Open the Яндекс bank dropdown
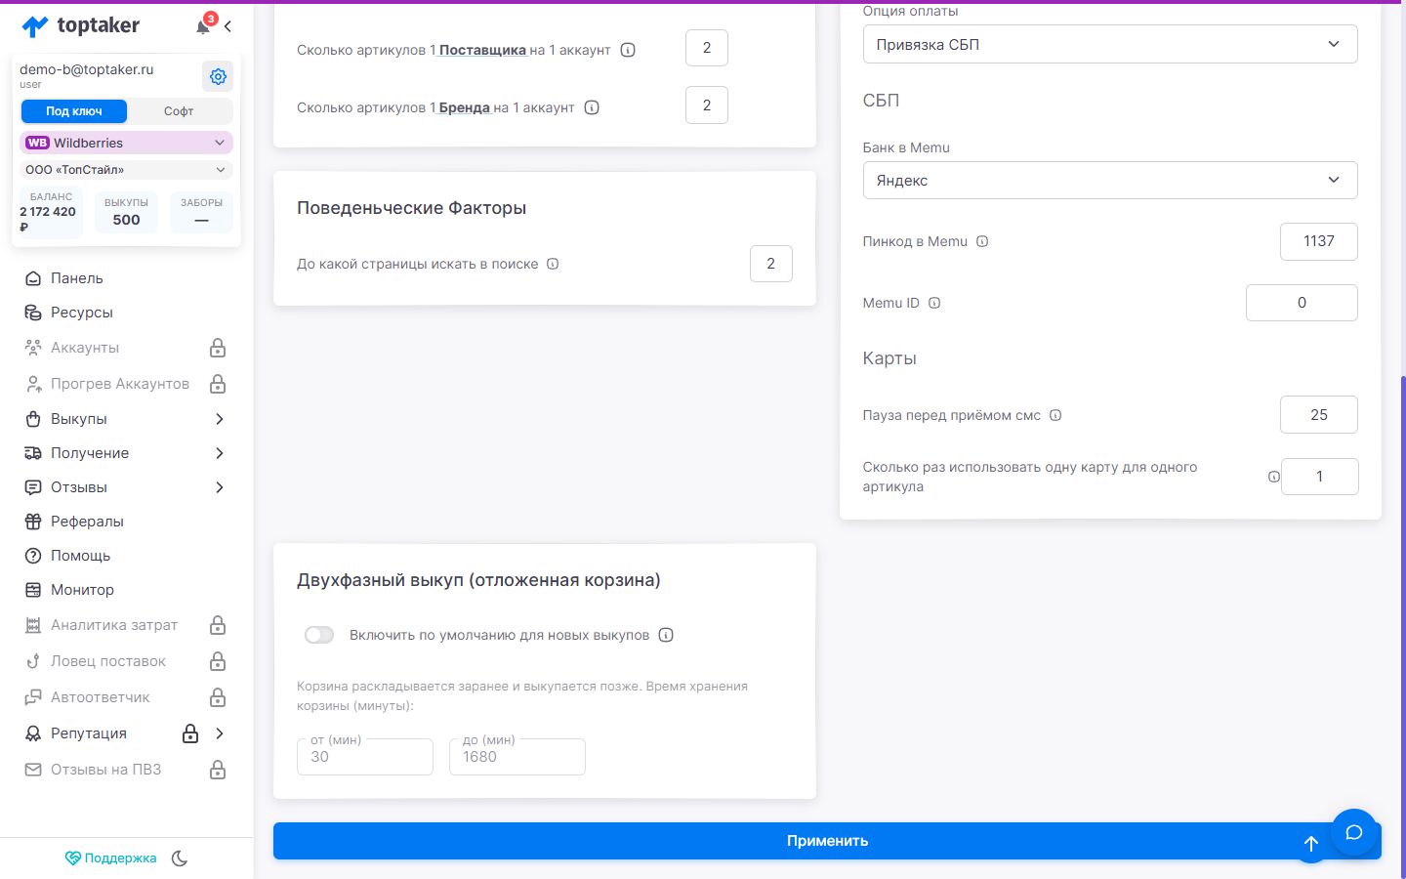 [1110, 181]
